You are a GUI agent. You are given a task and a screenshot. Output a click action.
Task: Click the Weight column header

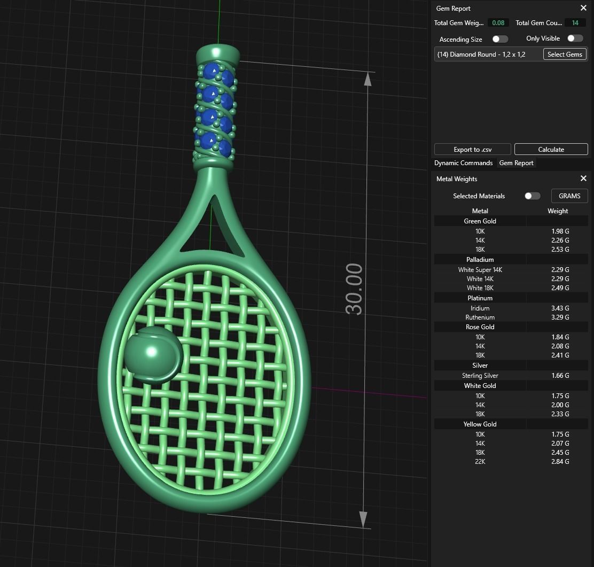point(558,211)
